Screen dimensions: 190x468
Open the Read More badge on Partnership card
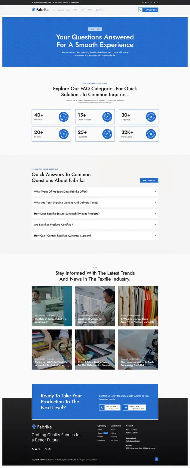pyautogui.click(x=151, y=134)
